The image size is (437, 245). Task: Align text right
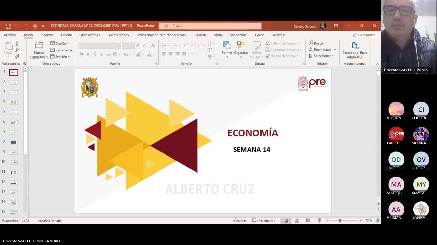(x=177, y=54)
